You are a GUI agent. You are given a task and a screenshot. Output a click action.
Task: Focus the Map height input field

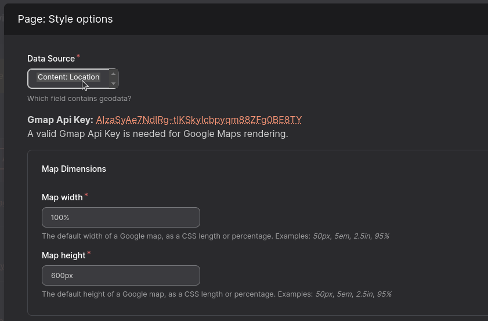pyautogui.click(x=121, y=276)
